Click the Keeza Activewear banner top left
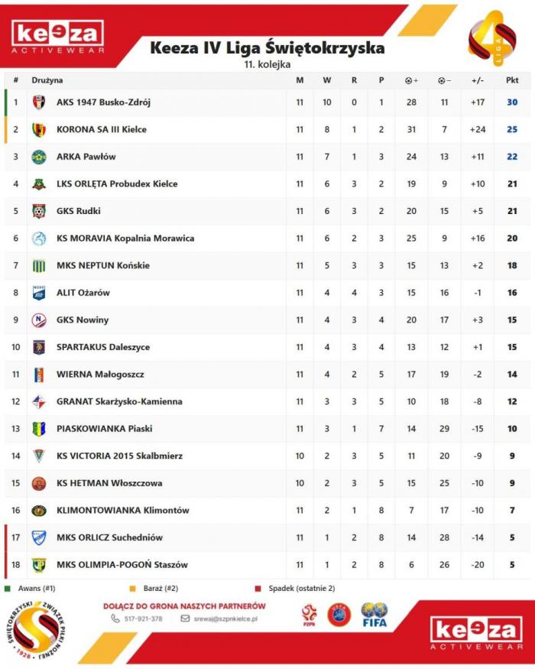 pos(58,36)
